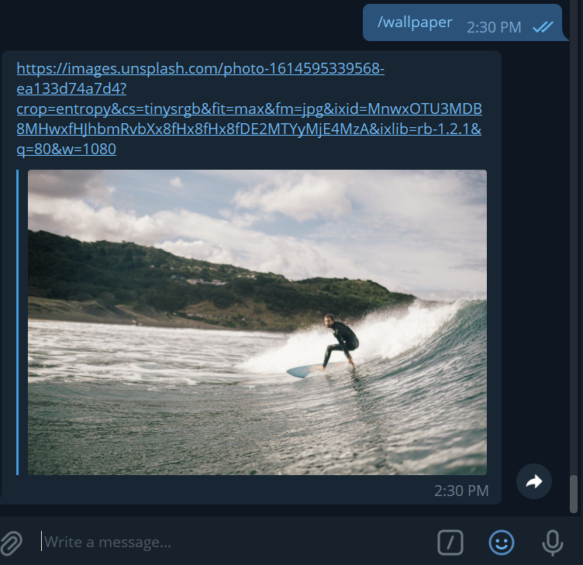Click the q=80&w=1080 end of the link
The image size is (583, 565).
pyautogui.click(x=67, y=149)
